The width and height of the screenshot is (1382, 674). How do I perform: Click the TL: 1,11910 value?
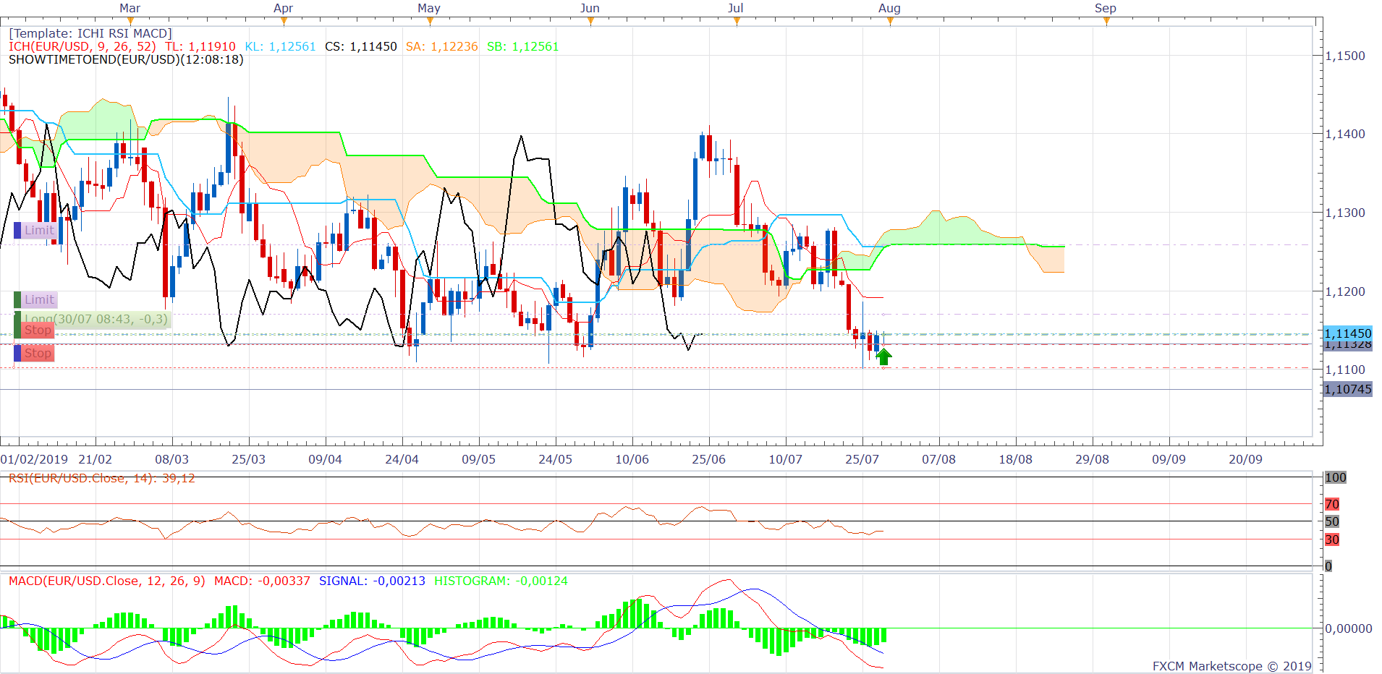tap(200, 46)
